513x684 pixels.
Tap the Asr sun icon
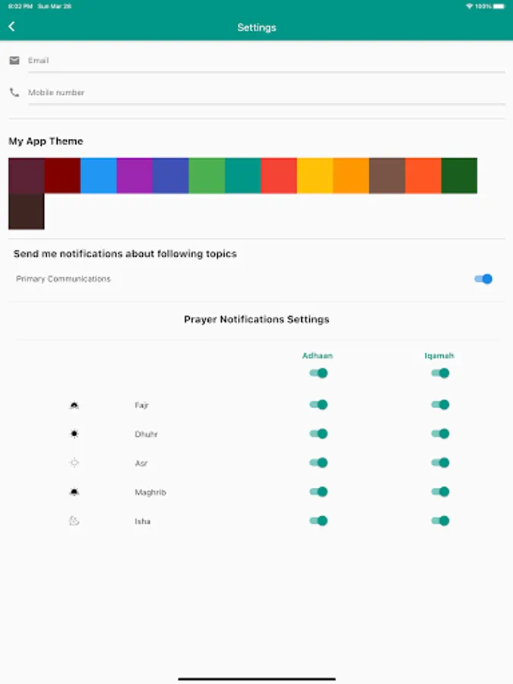[x=74, y=463]
